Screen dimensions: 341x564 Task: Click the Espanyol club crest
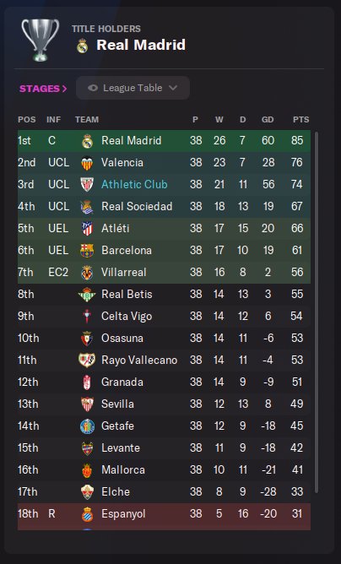click(x=87, y=514)
